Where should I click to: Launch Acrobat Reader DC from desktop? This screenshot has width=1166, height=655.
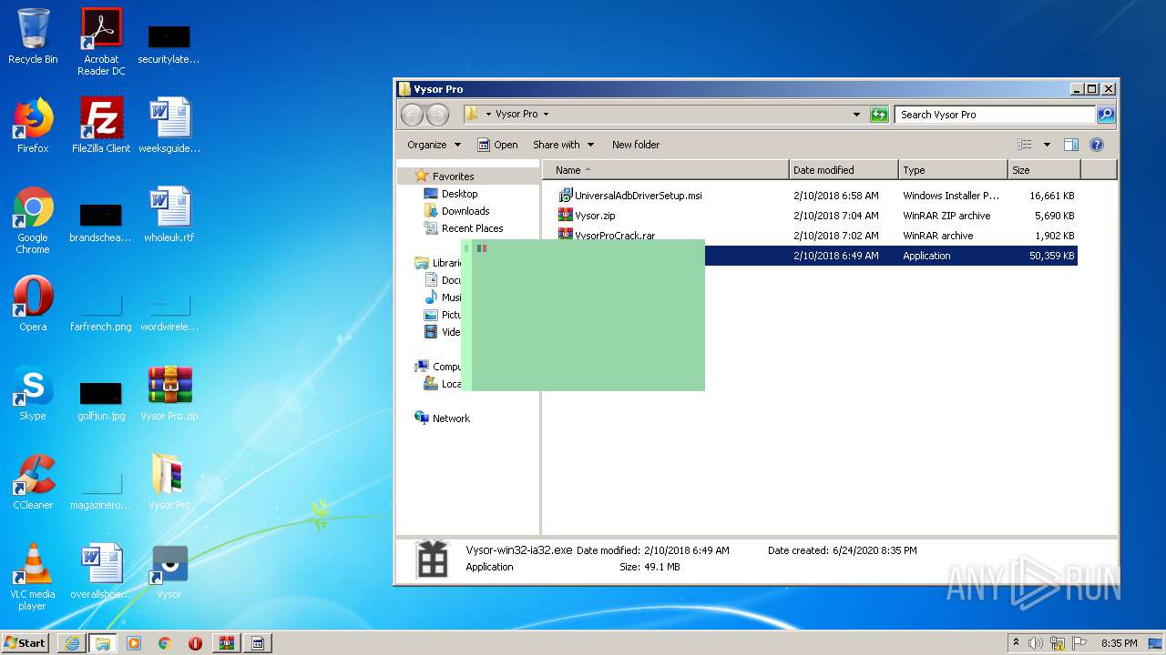coord(101,42)
